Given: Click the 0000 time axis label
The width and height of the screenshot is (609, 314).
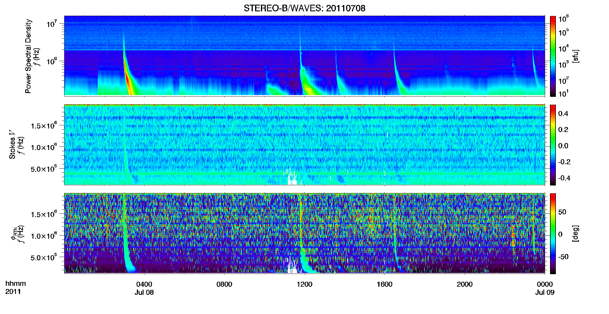Looking at the screenshot, I should point(545,284).
